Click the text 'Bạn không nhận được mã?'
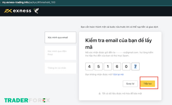This screenshot has height=105, width=172. (99, 74)
